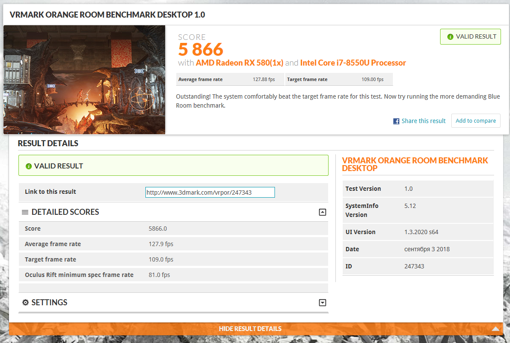The image size is (510, 343).
Task: Open Share this result link
Action: tap(423, 121)
